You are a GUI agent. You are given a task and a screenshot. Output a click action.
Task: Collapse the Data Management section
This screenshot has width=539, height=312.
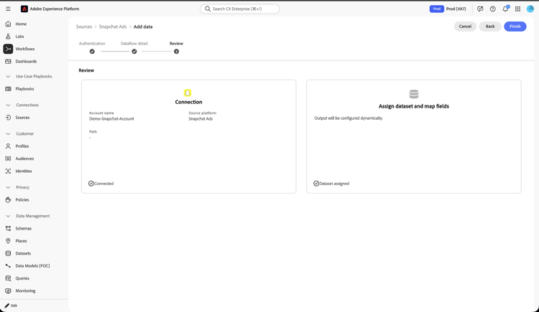click(8, 216)
